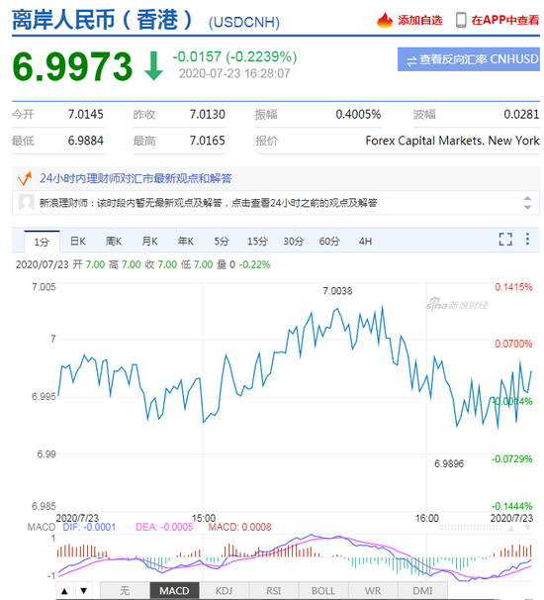The width and height of the screenshot is (544, 600).
Task: Click the 7.0038 high label on chart
Action: (337, 291)
